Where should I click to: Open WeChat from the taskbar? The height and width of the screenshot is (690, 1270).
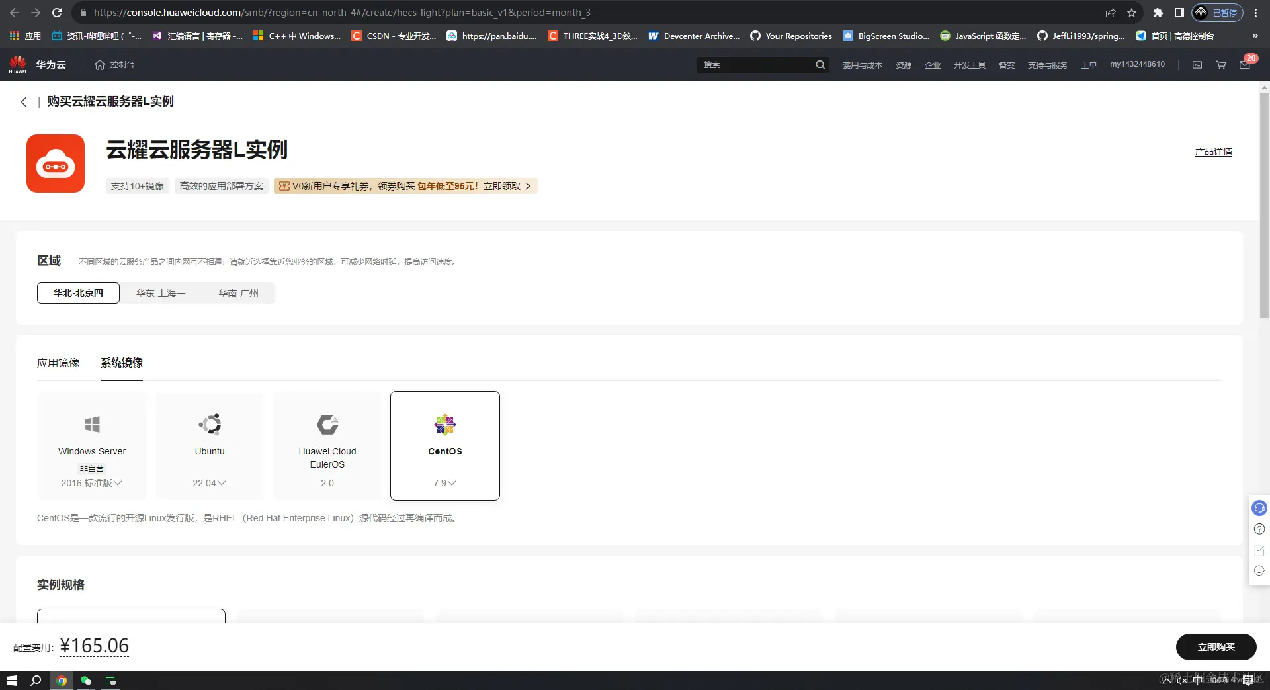(85, 681)
